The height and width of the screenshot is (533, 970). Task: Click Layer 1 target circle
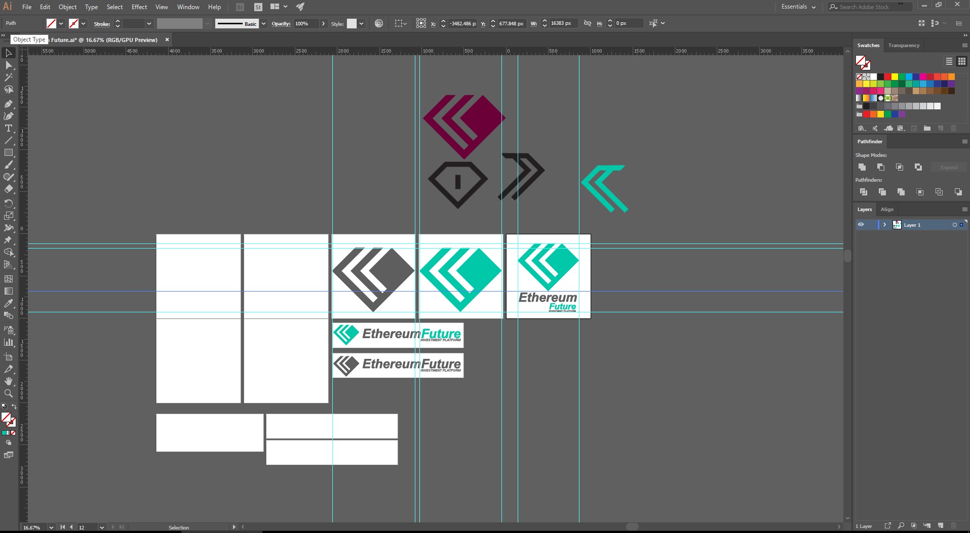955,225
